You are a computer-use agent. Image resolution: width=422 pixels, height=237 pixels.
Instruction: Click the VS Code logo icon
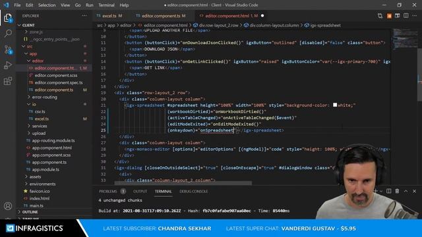[x=6, y=5]
